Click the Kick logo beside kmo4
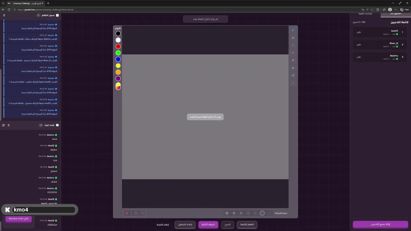This screenshot has width=411, height=231. coord(8,210)
